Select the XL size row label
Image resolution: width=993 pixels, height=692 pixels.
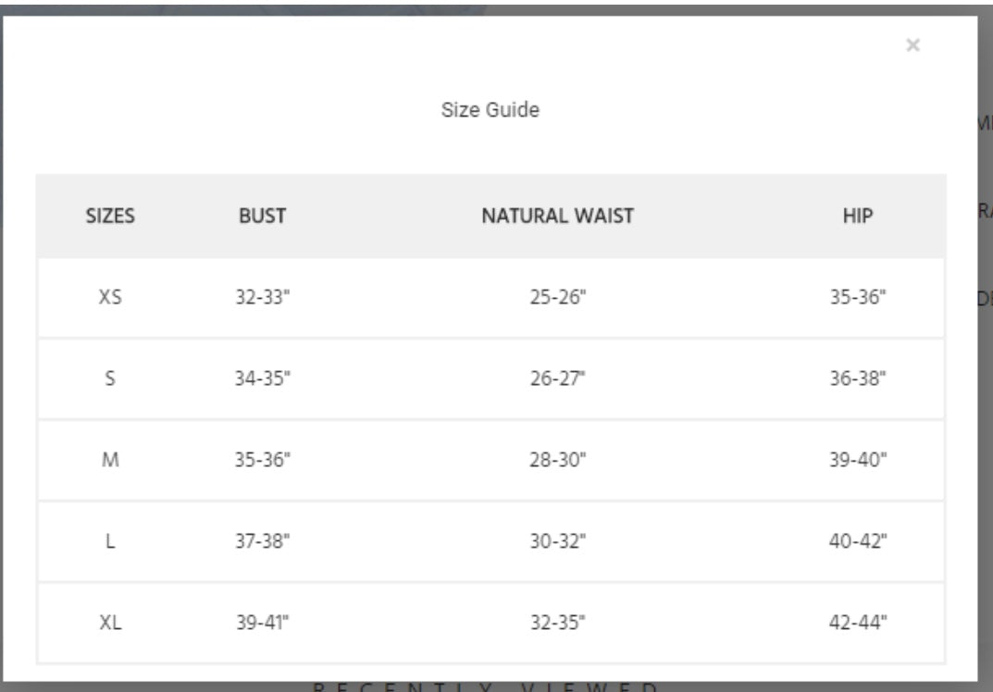(110, 623)
